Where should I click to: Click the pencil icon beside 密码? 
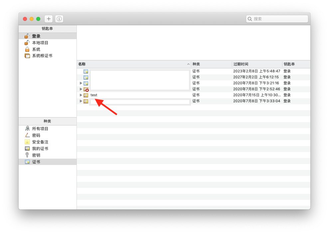click(27, 135)
